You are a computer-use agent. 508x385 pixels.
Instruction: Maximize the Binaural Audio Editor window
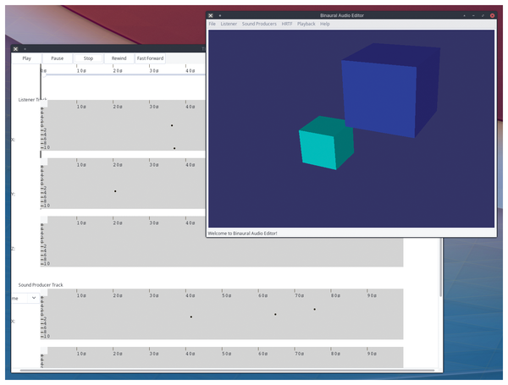[483, 15]
